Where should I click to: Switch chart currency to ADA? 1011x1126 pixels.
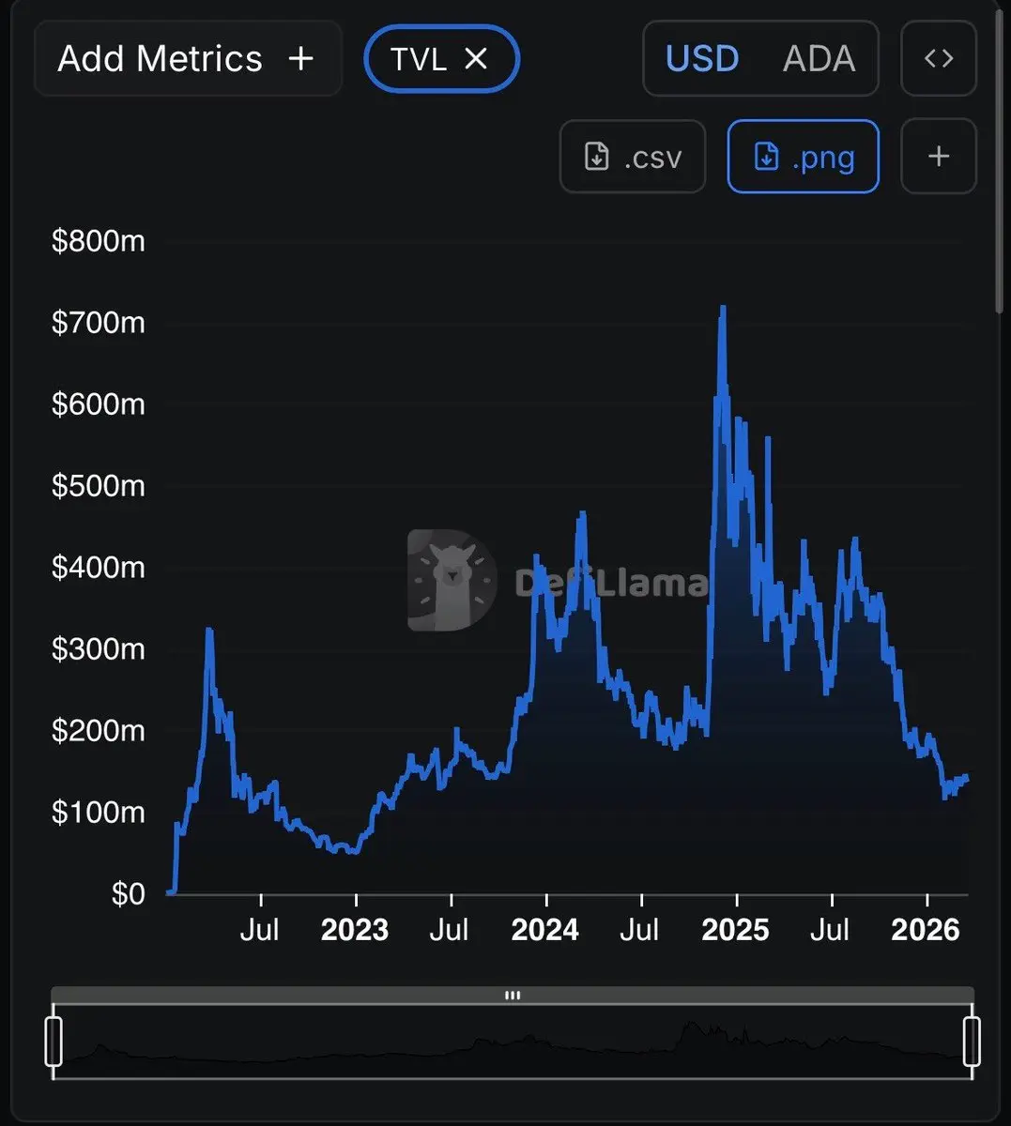(819, 59)
